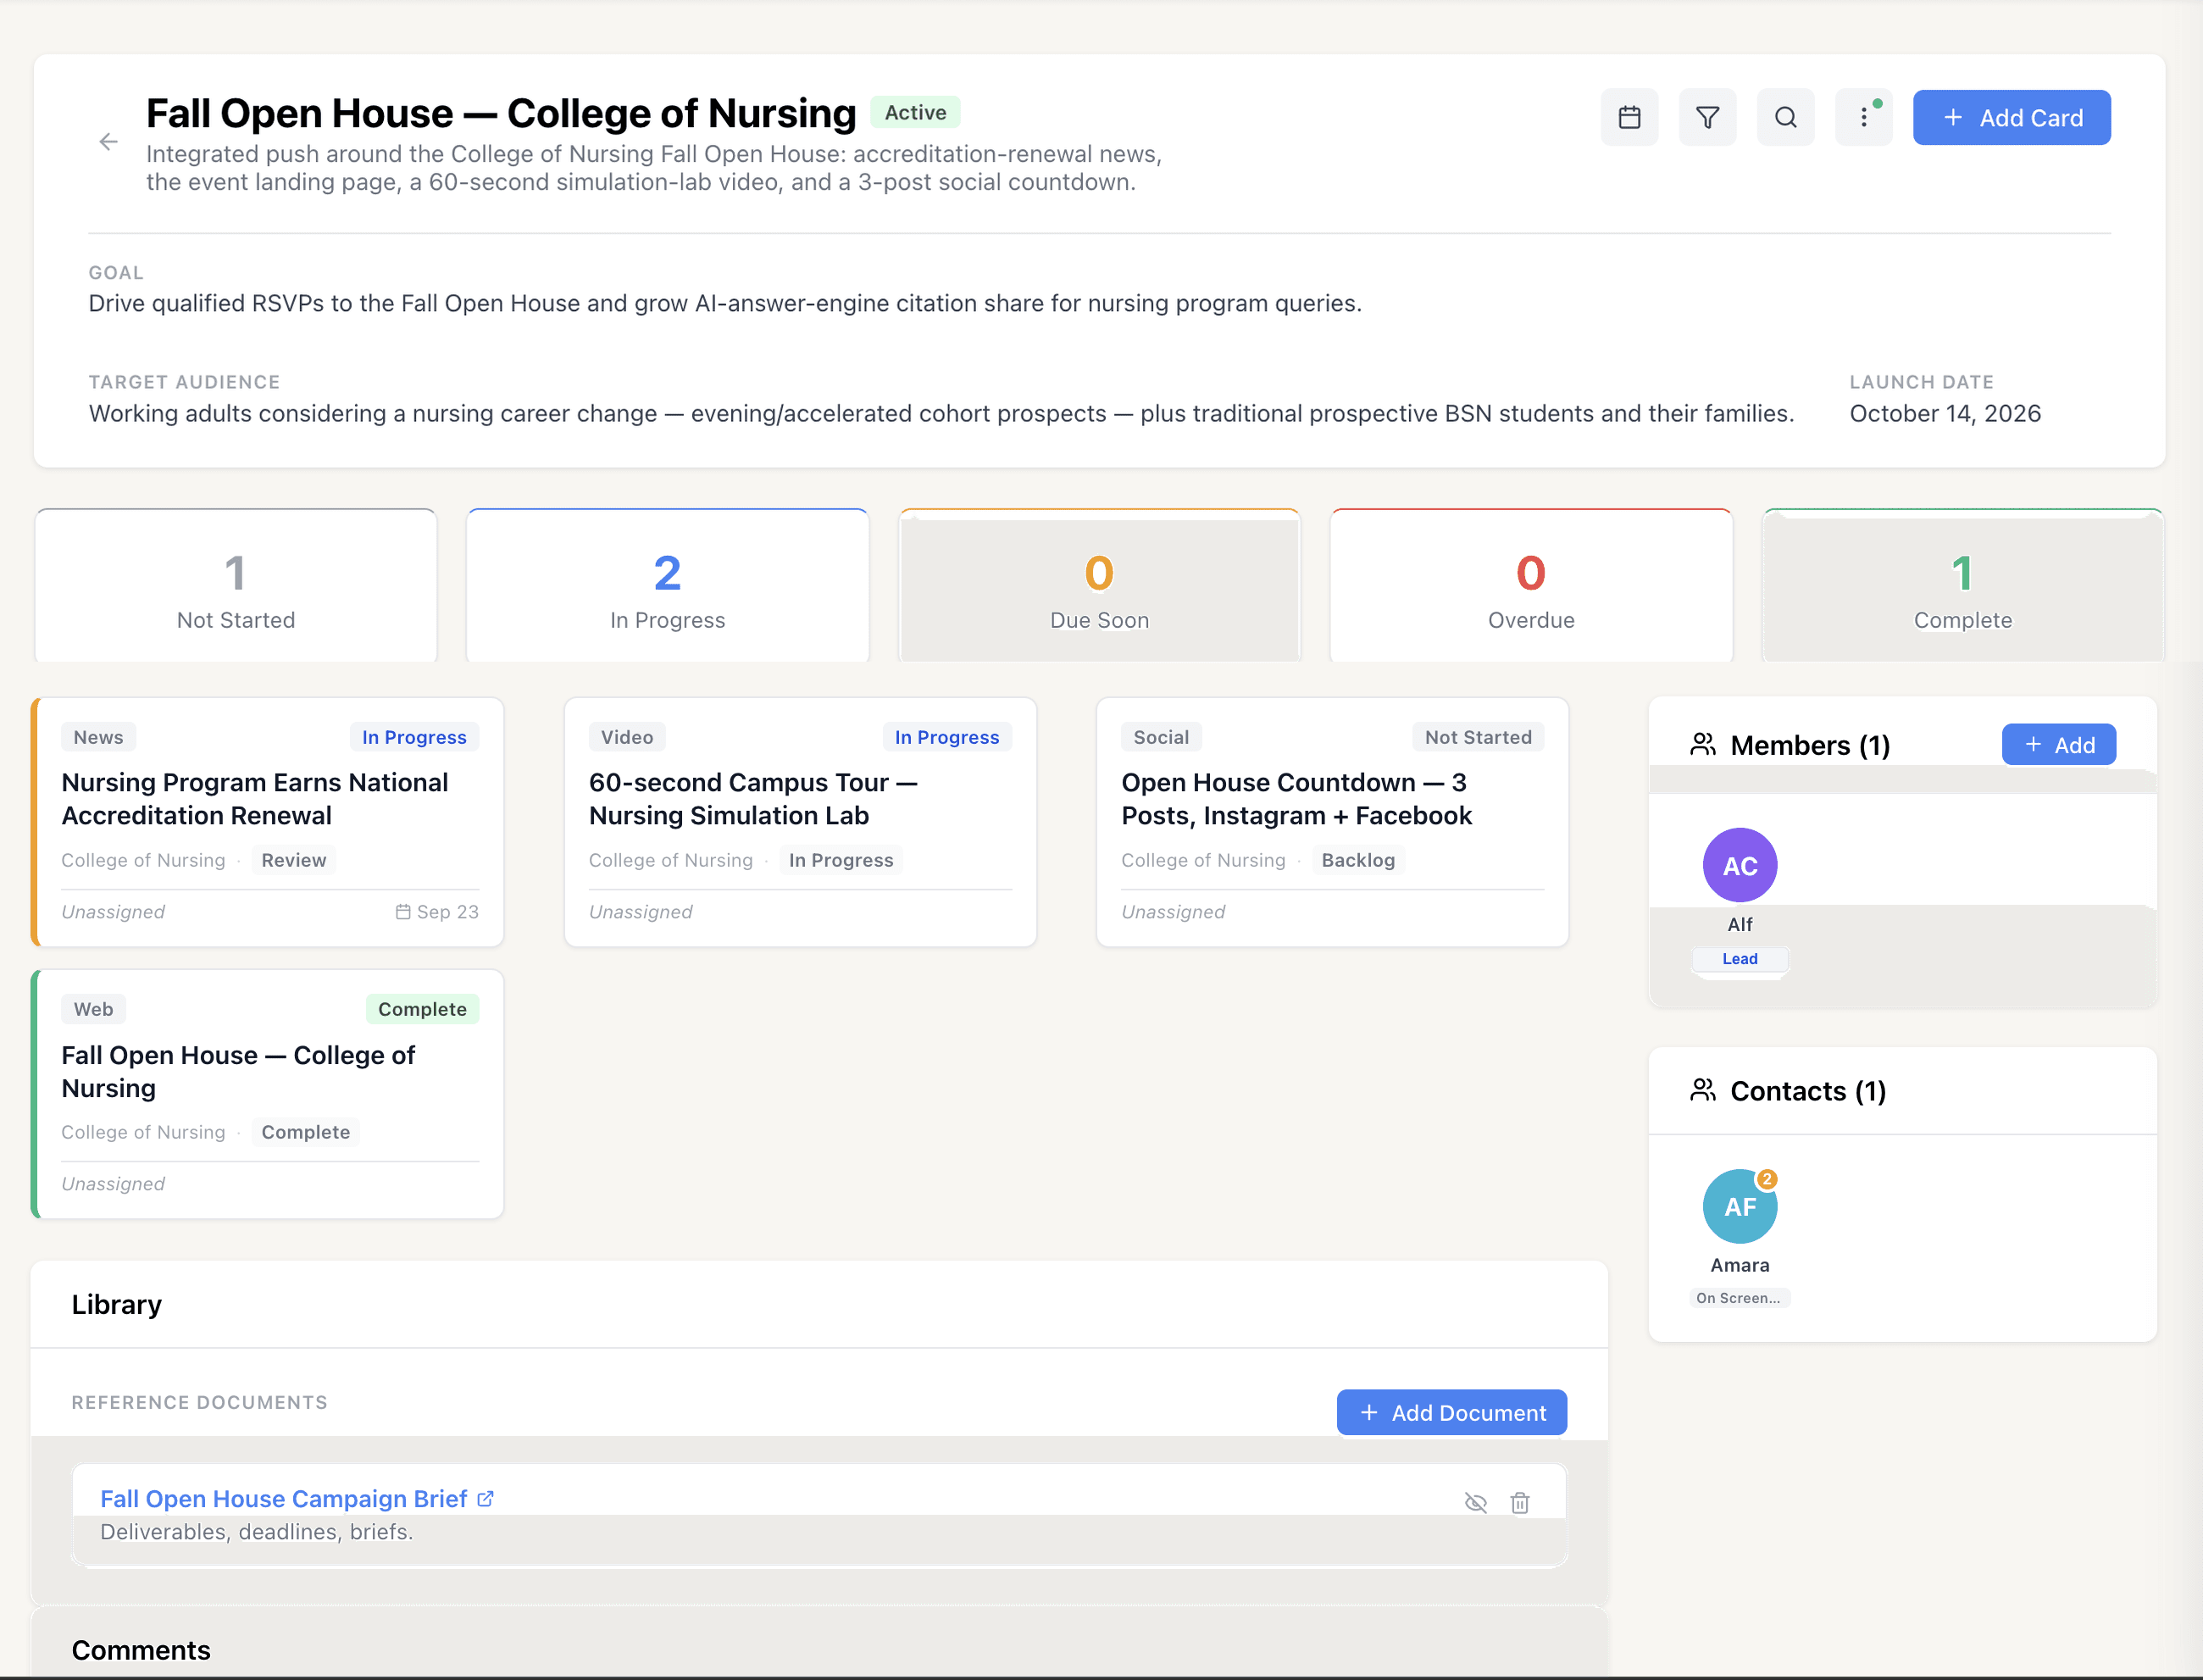Click the News category tag
The image size is (2203, 1680).
click(99, 737)
